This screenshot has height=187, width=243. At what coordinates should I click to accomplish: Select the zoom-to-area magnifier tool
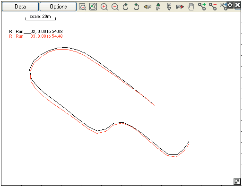(x=82, y=7)
